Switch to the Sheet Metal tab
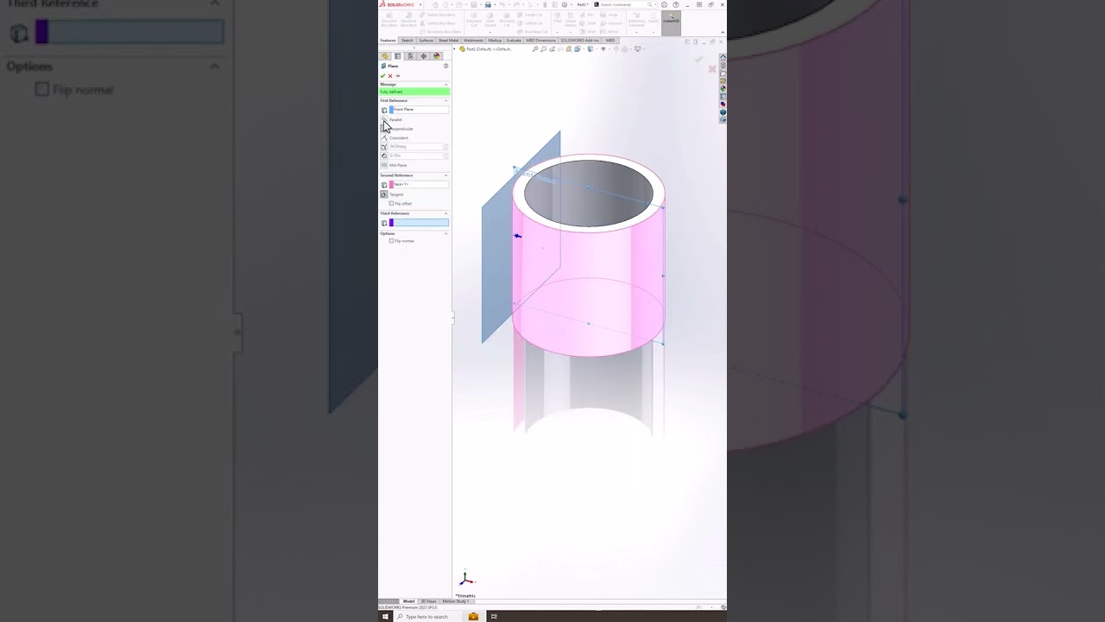1105x622 pixels. (x=448, y=41)
